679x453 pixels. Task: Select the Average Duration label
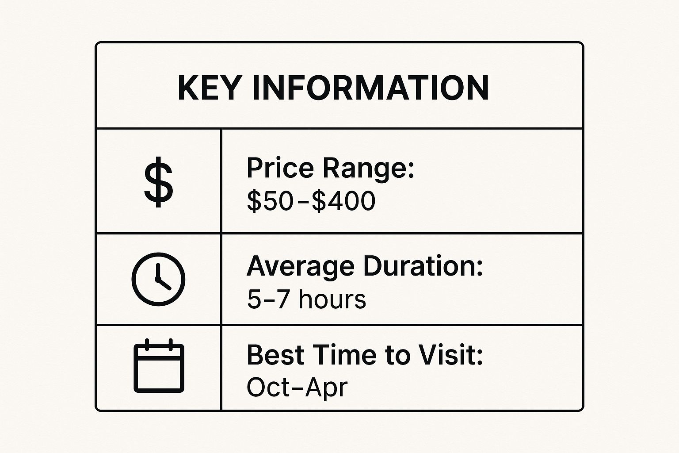pos(365,267)
